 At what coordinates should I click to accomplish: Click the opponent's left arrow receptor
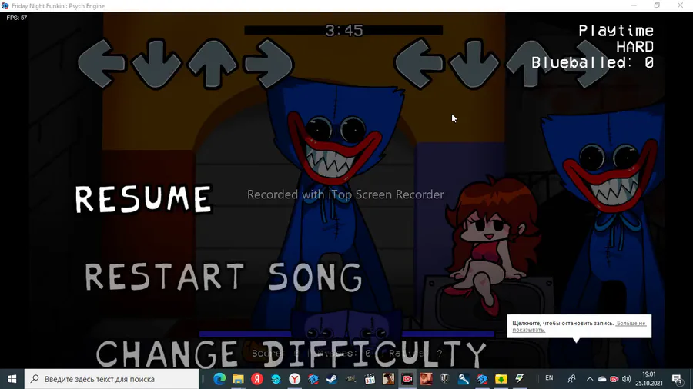(101, 64)
